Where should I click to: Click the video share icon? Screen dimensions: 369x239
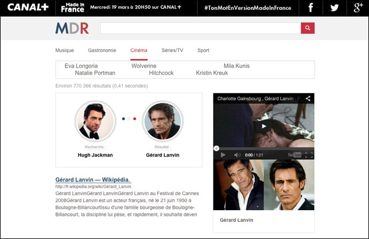(308, 99)
